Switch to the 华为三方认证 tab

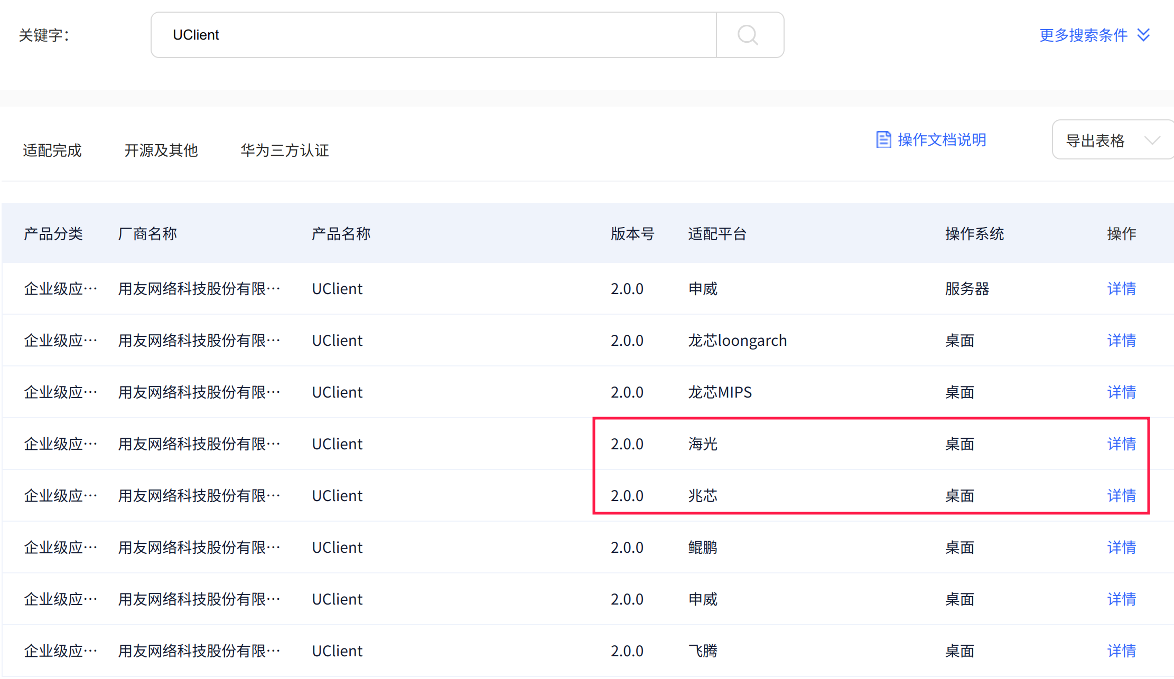(x=285, y=150)
